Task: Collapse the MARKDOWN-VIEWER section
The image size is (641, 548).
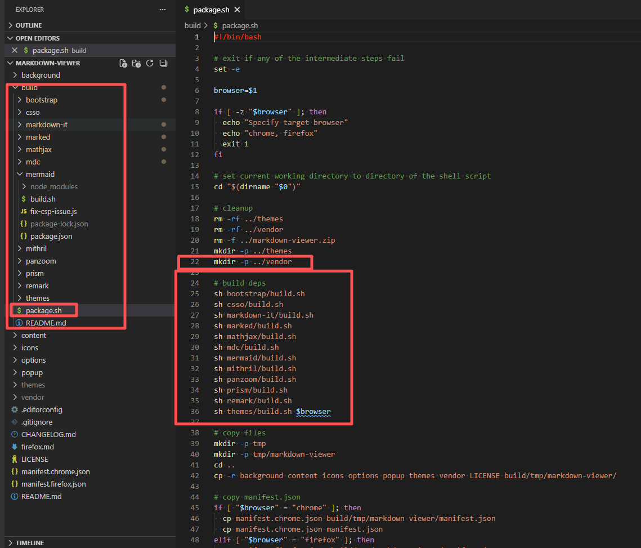Action: (x=48, y=63)
